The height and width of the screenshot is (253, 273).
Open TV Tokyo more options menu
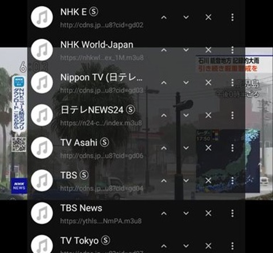coord(233,246)
